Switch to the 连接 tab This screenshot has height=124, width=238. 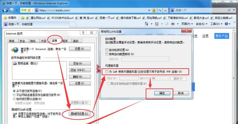point(54,41)
